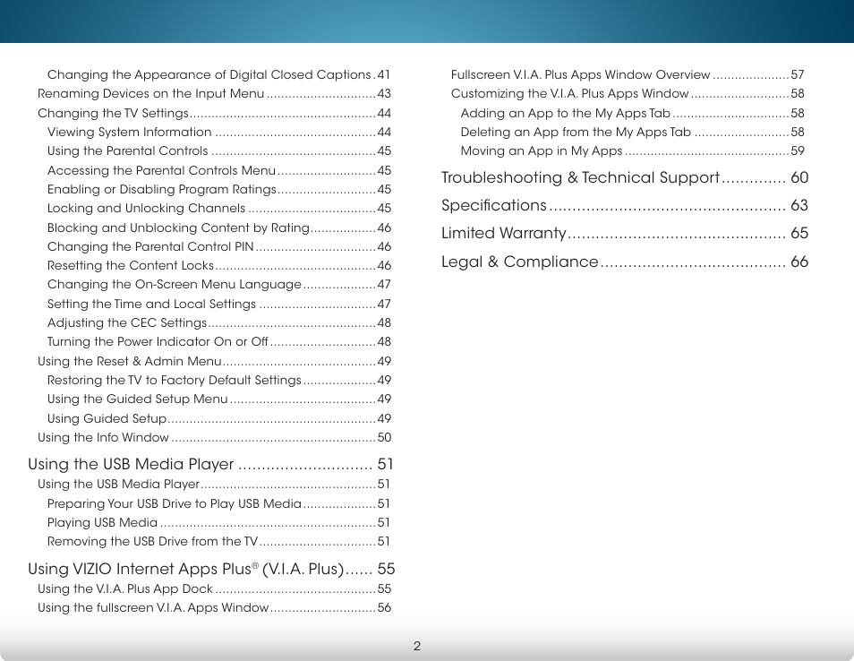Open 'Preparing Your USB Drive to Play USB Media'
Image resolution: width=854 pixels, height=661 pixels.
click(x=218, y=503)
